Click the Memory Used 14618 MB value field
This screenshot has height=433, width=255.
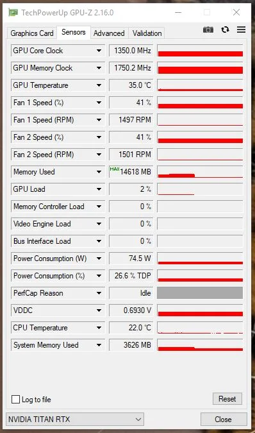[131, 172]
